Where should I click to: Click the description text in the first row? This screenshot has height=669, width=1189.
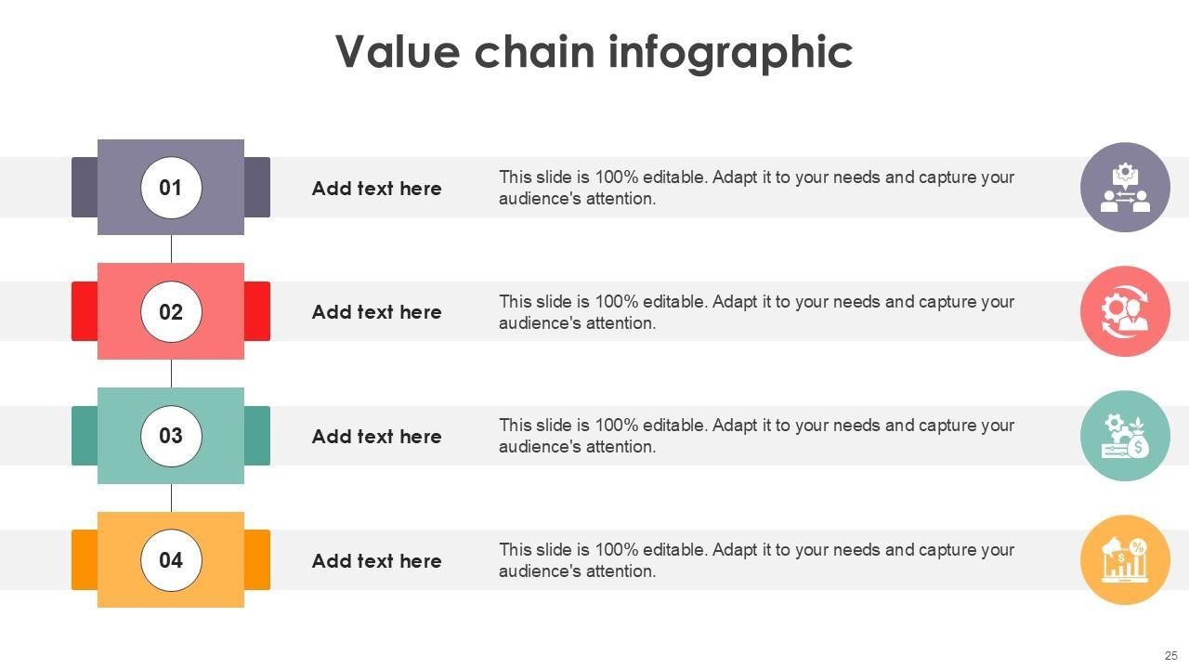(x=756, y=188)
